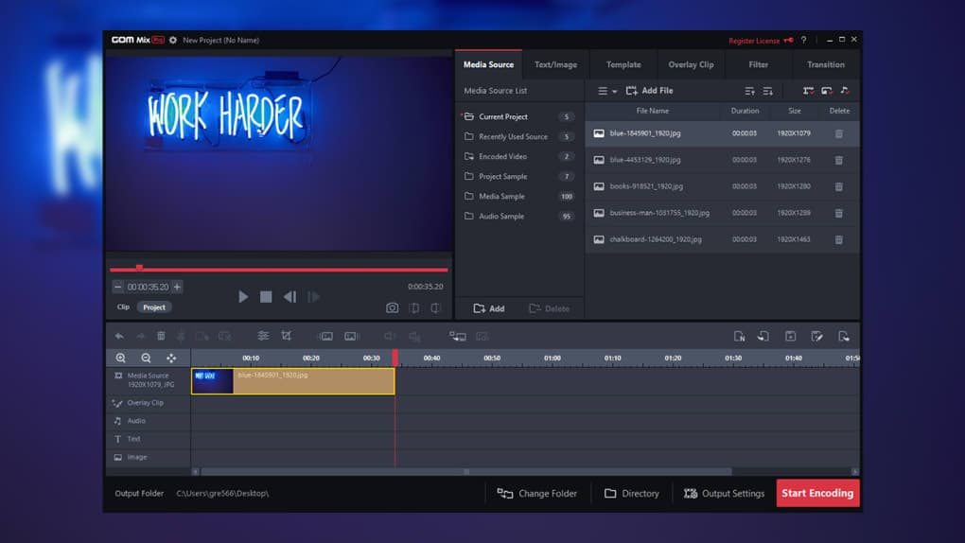The height and width of the screenshot is (543, 965).
Task: Switch preview mode to Clip
Action: 123,307
